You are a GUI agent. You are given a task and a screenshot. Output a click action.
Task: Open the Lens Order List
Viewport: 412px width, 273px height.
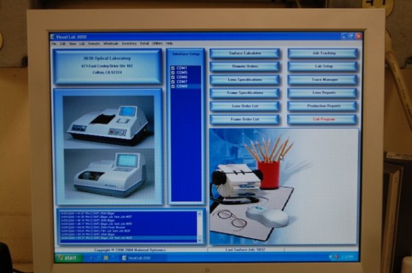coord(245,106)
